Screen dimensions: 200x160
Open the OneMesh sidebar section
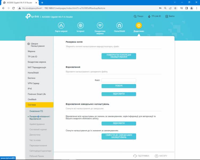pyautogui.click(x=32, y=99)
